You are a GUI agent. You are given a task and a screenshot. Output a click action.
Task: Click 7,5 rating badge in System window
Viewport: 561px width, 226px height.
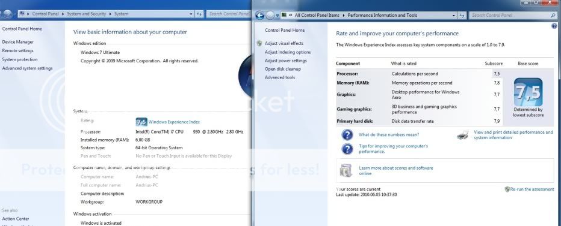pos(141,122)
